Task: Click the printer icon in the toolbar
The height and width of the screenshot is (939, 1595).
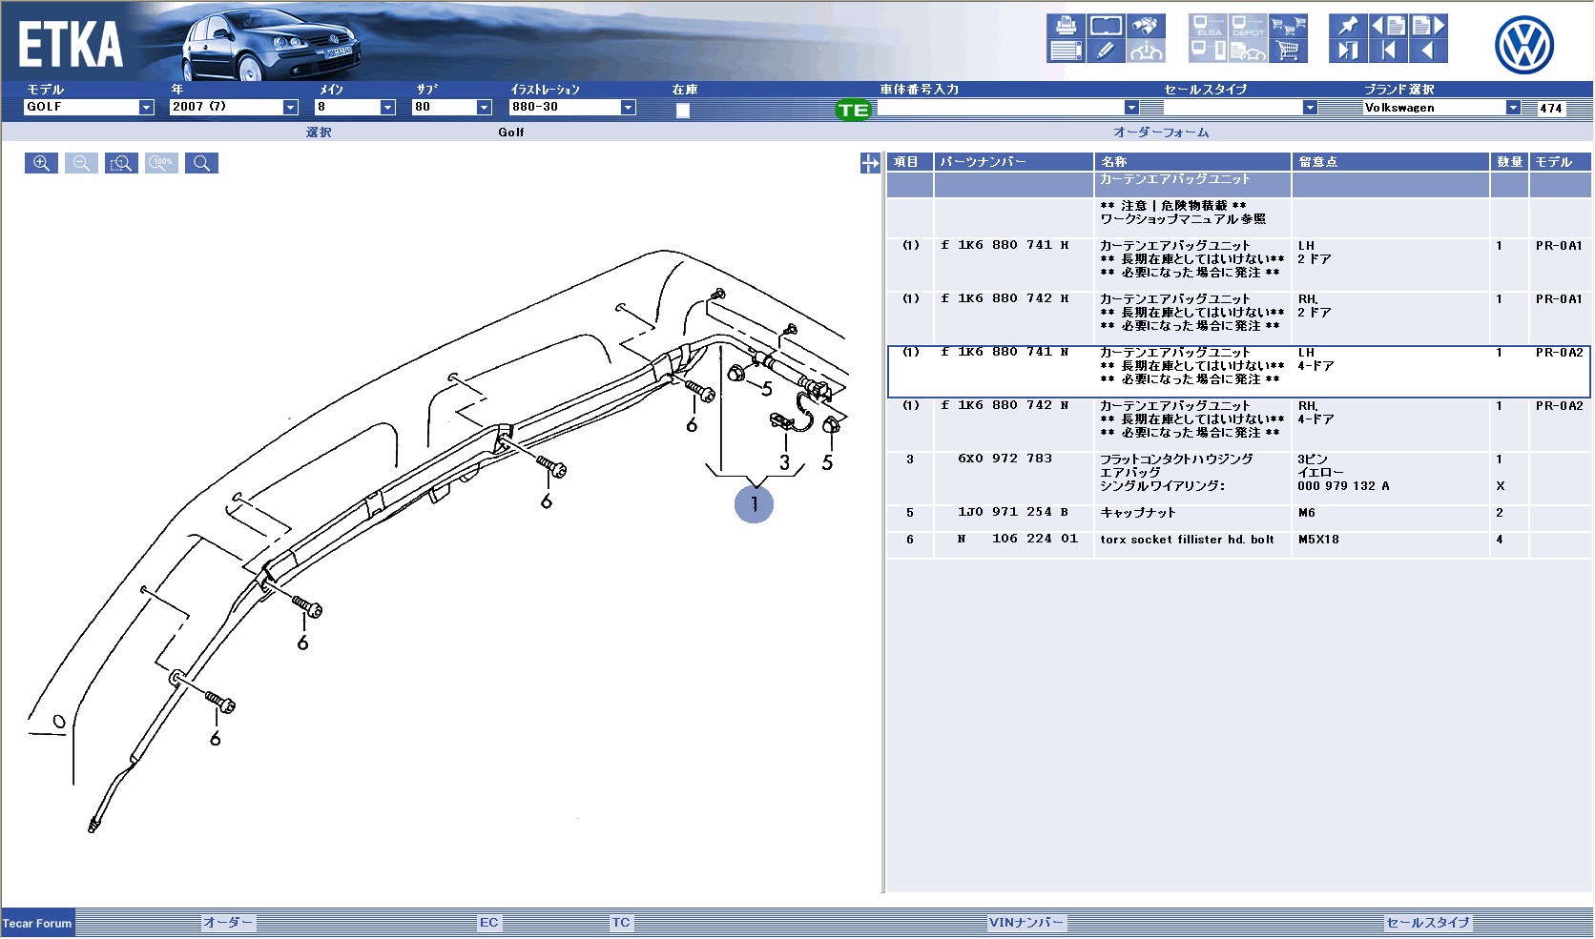Action: [x=1066, y=26]
